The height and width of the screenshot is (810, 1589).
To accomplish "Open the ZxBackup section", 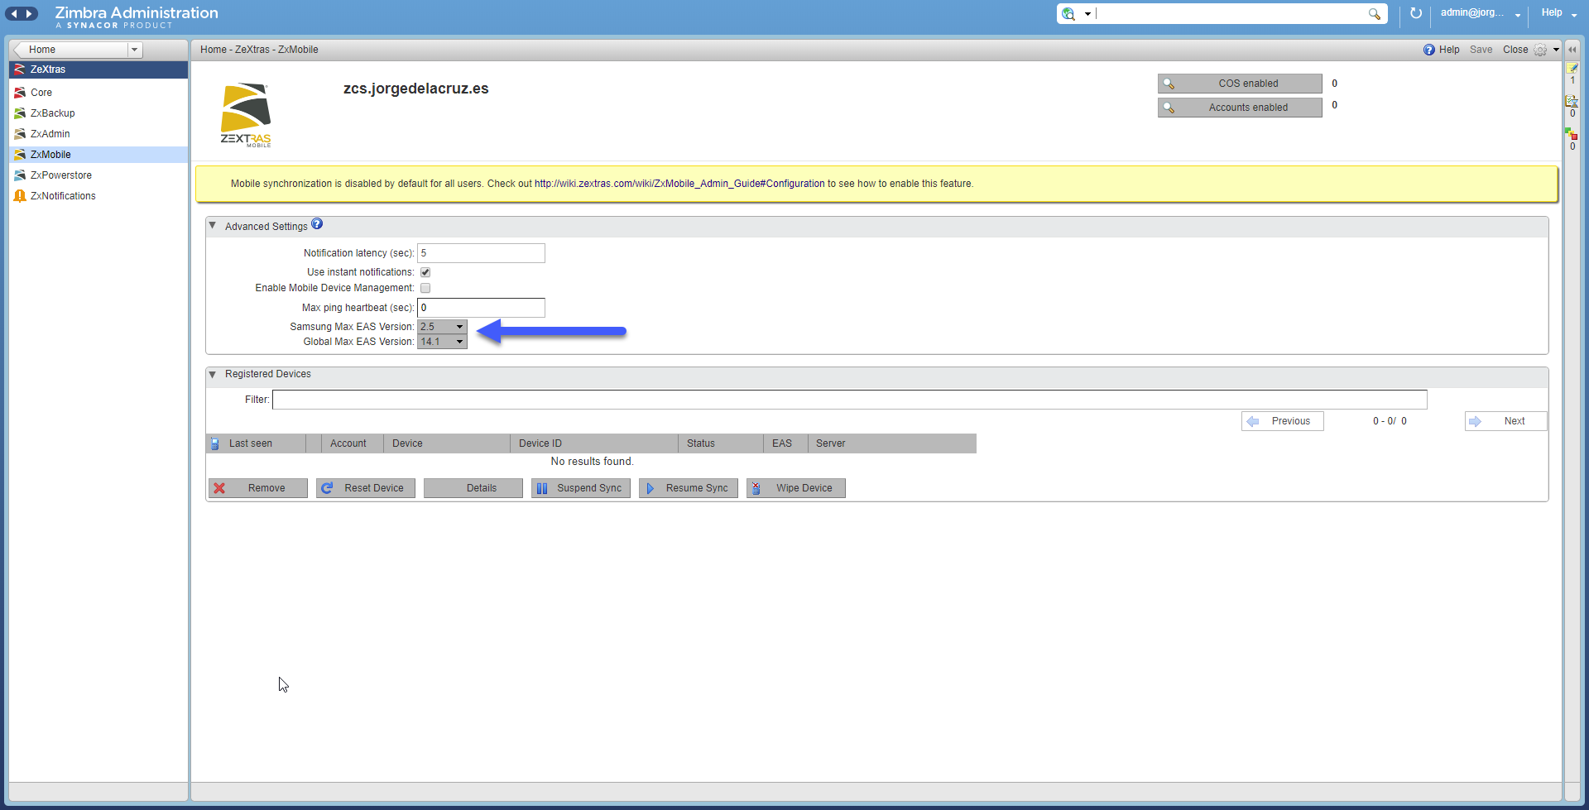I will point(98,113).
